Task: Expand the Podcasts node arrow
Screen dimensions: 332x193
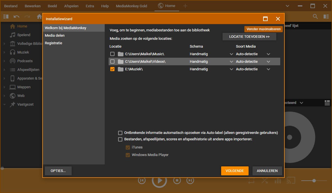Action: click(x=4, y=61)
